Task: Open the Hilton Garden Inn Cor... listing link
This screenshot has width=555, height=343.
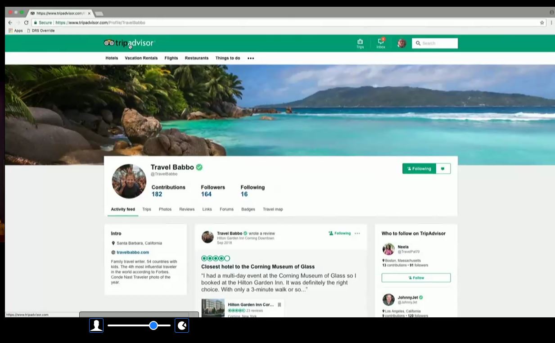Action: 251,305
